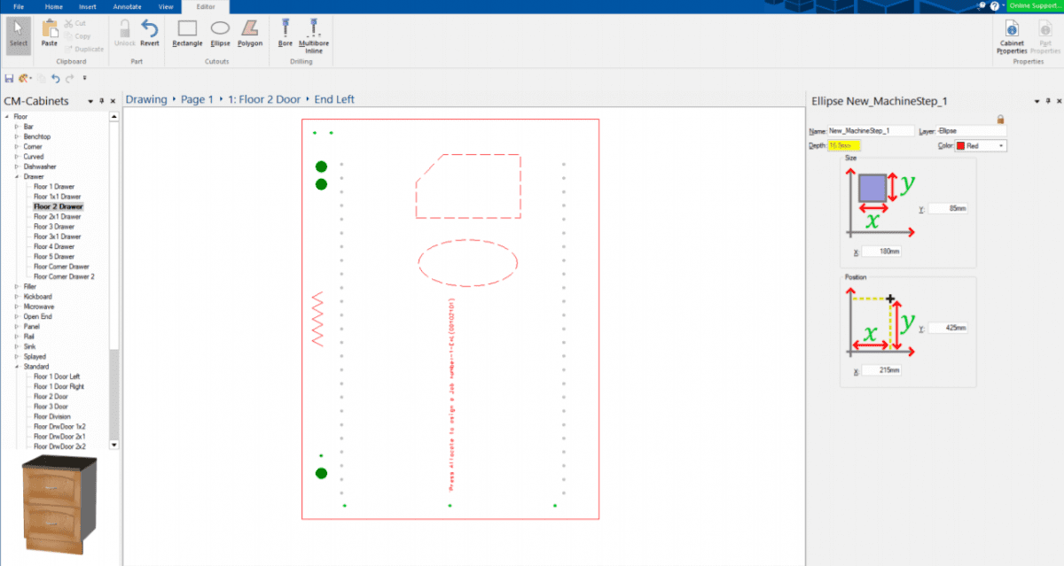Expand the Benchtop tree node
Image resolution: width=1064 pixels, height=566 pixels.
point(17,136)
